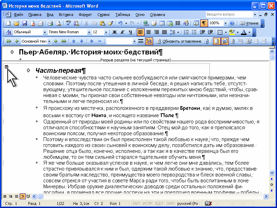Open the line spacing dropdown arrow
This screenshot has width=277, height=208.
178,32
